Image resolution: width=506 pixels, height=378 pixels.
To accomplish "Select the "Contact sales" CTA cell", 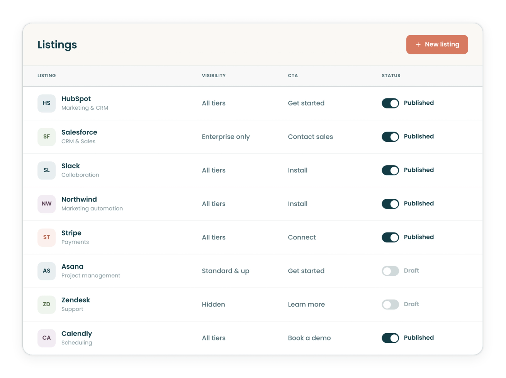I will (x=311, y=137).
